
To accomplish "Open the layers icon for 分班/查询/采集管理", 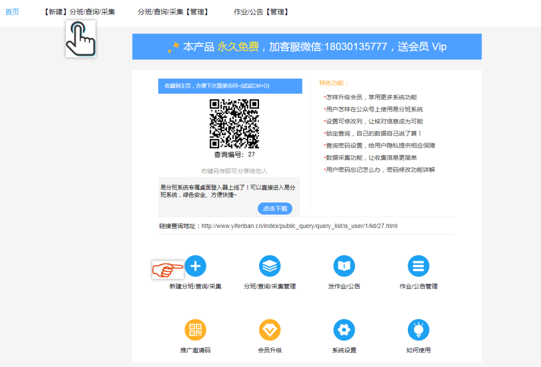I will tap(270, 266).
